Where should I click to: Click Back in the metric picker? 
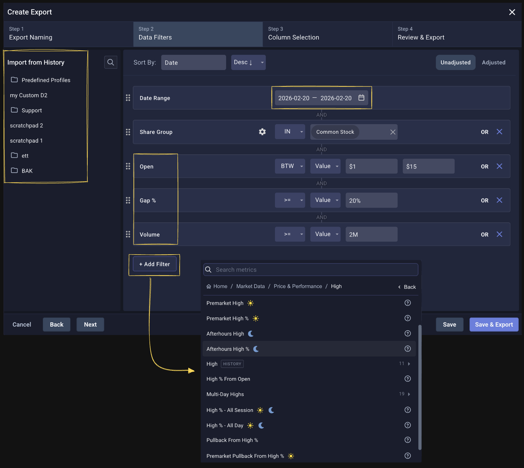click(407, 287)
